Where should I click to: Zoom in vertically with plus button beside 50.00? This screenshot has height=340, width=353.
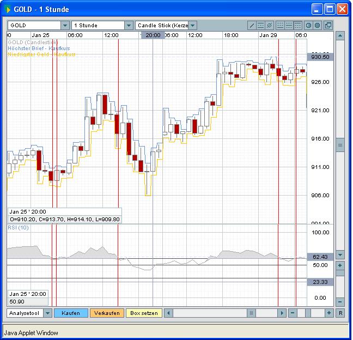pyautogui.click(x=340, y=265)
